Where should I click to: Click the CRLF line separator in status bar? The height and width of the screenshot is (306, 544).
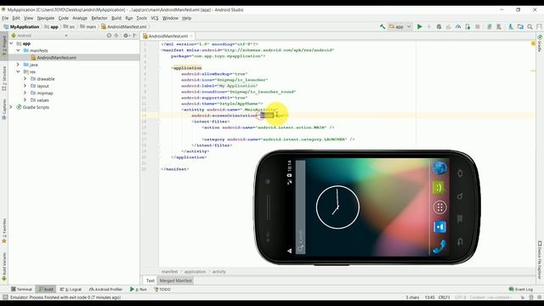[x=444, y=297]
